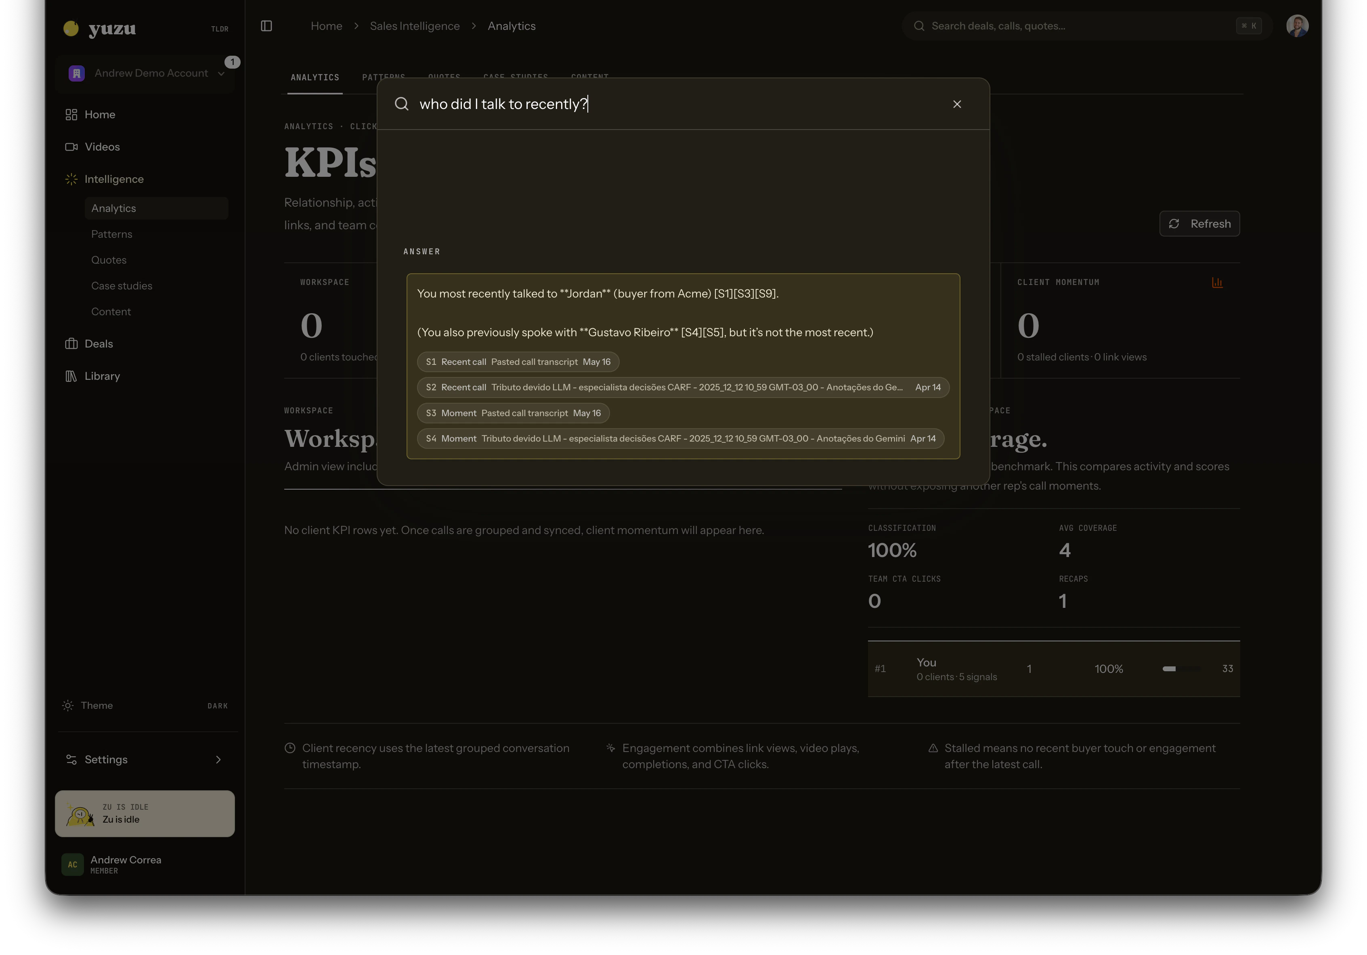The image size is (1367, 955).
Task: Select the Content sidebar item
Action: click(157, 311)
